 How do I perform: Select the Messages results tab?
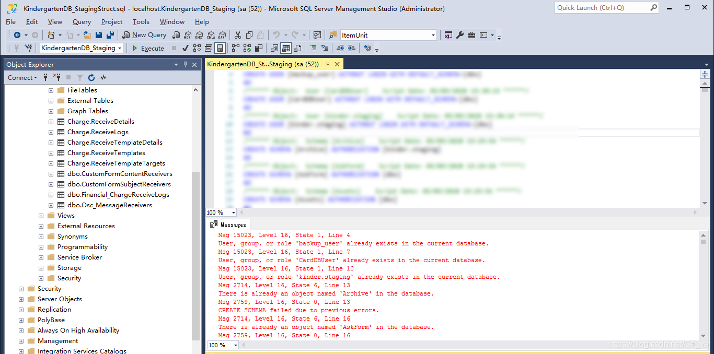click(x=228, y=225)
